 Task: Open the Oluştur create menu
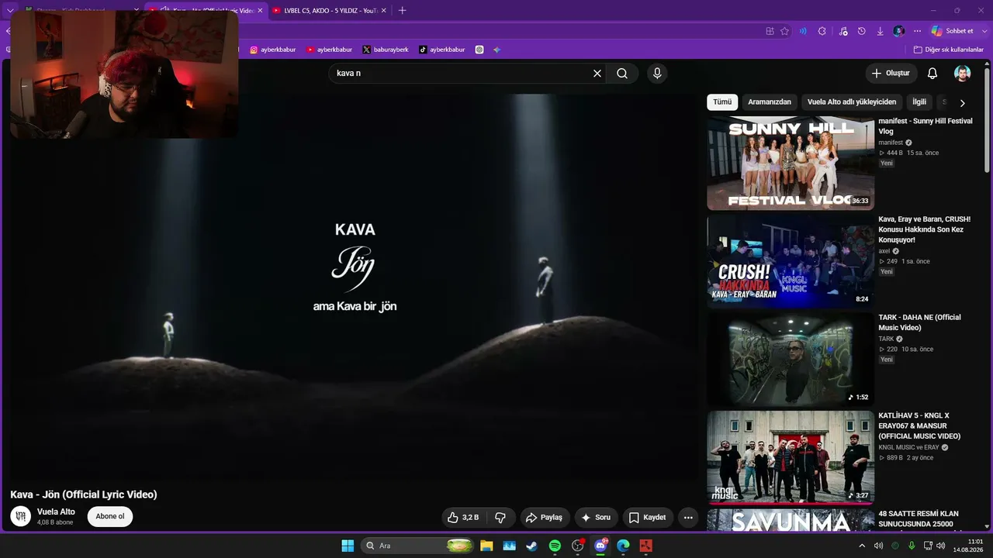pos(891,74)
